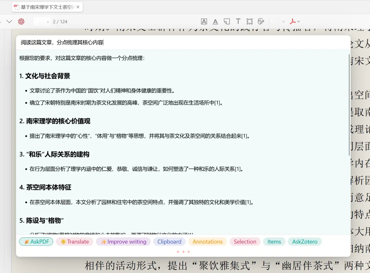Select the highlight text annotation tool
This screenshot has height=273, width=370.
[204, 22]
